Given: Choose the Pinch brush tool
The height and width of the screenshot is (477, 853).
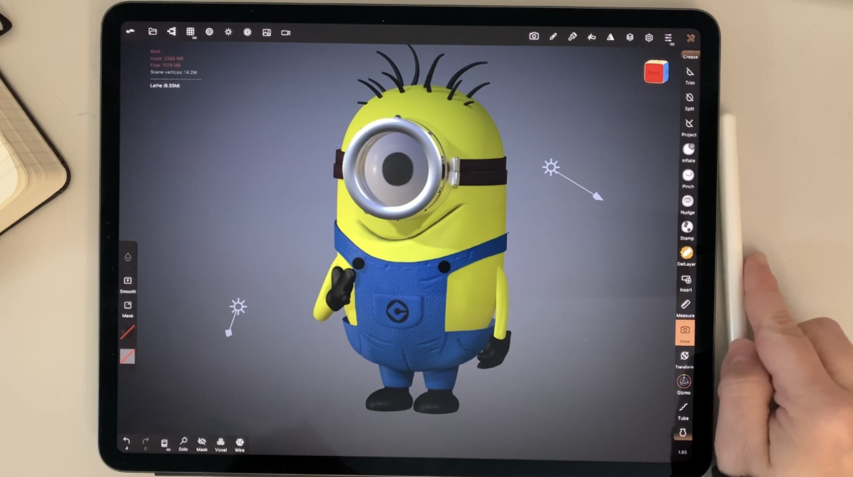Looking at the screenshot, I should (x=688, y=176).
